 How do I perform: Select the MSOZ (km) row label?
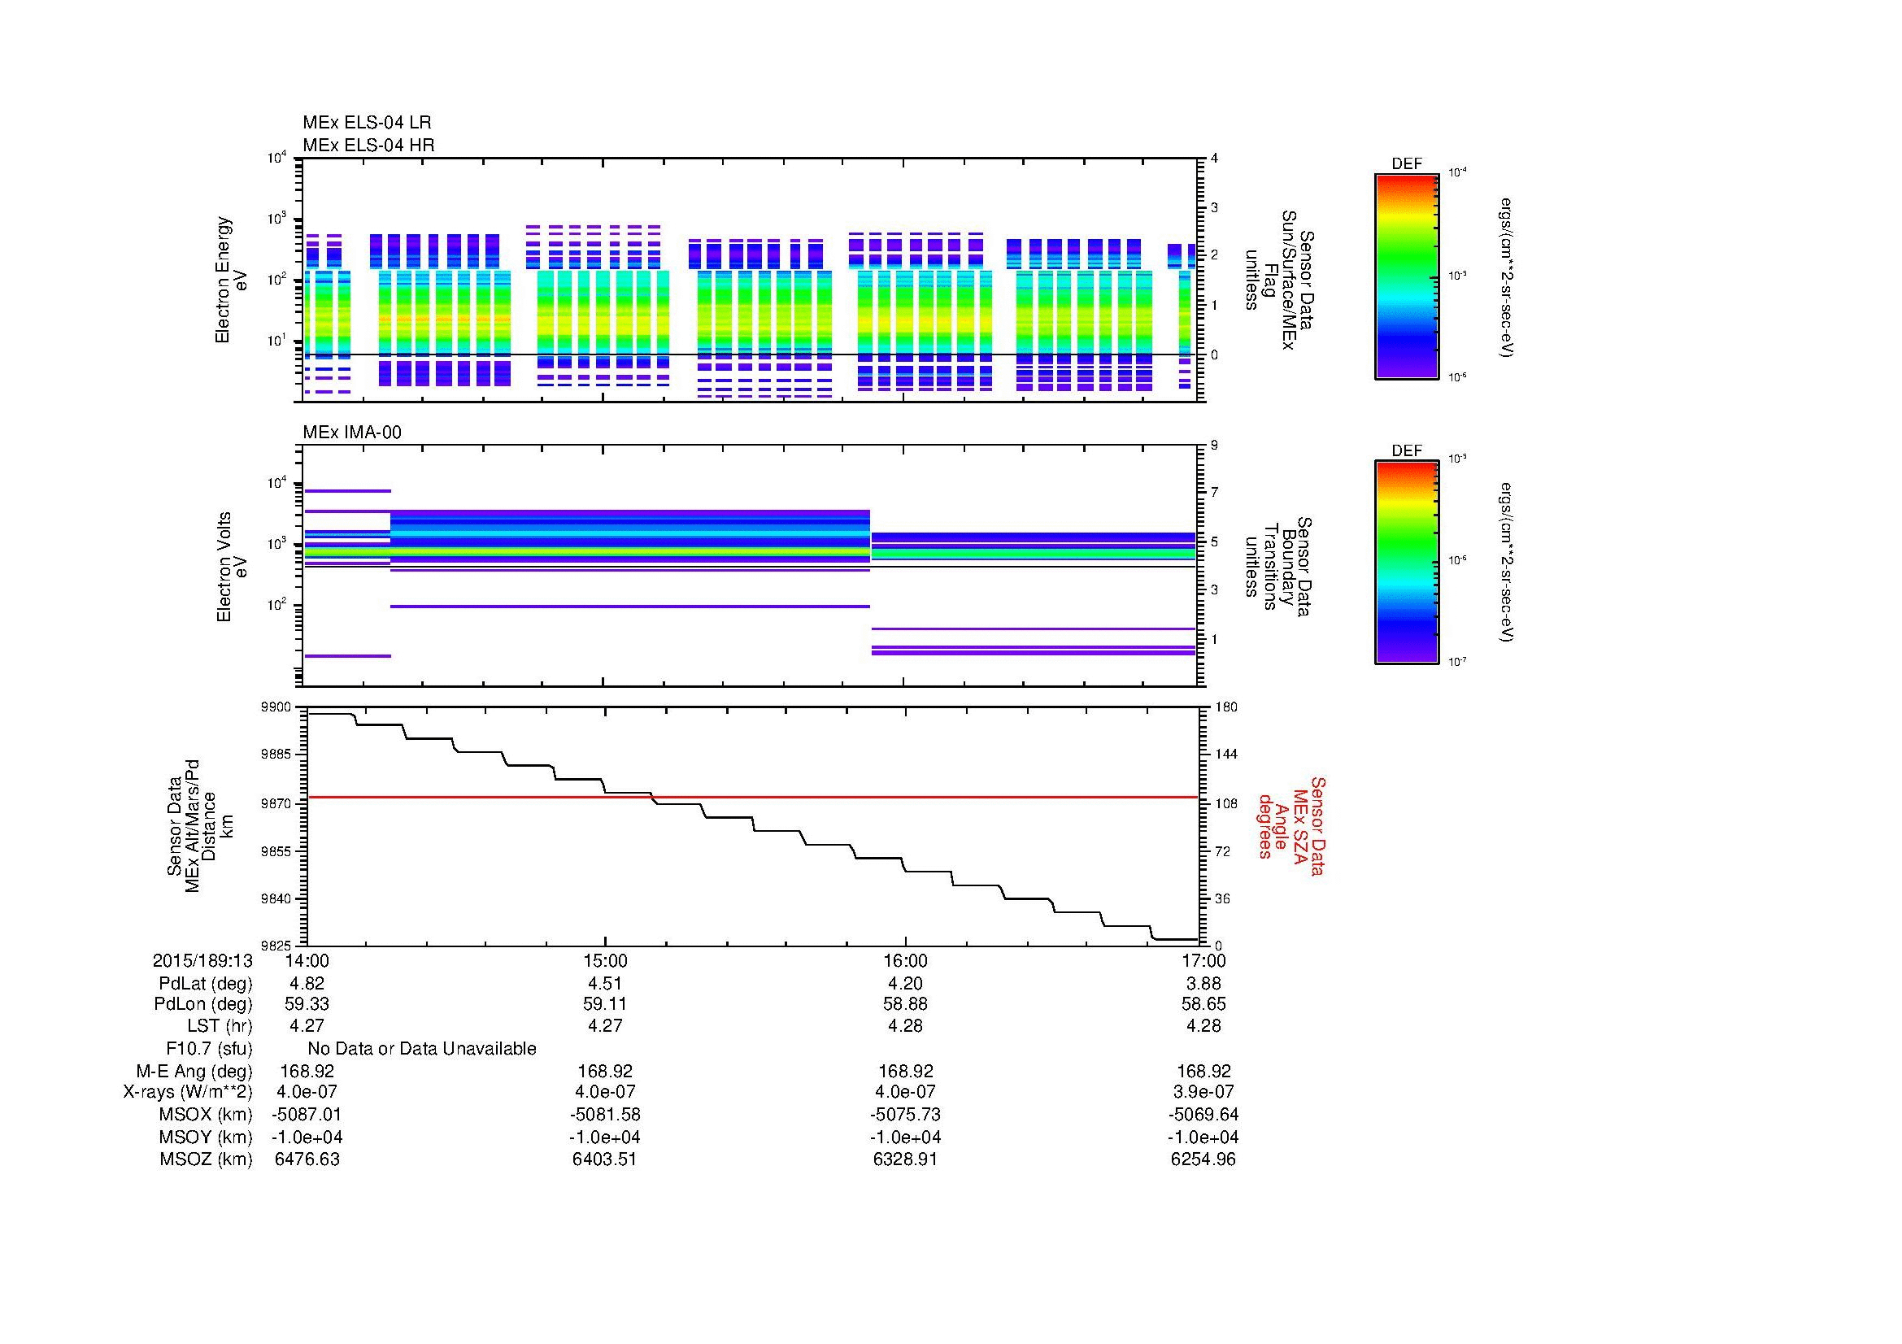click(207, 1159)
